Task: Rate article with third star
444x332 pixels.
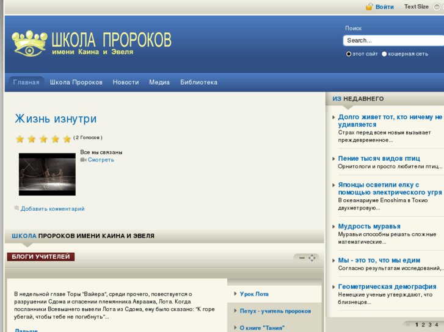Action: click(x=43, y=139)
